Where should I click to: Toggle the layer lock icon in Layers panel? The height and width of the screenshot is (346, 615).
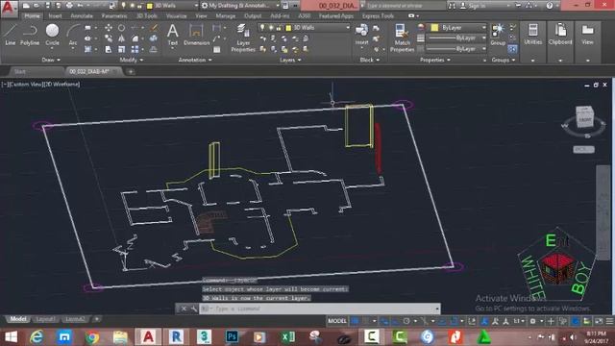coord(279,28)
